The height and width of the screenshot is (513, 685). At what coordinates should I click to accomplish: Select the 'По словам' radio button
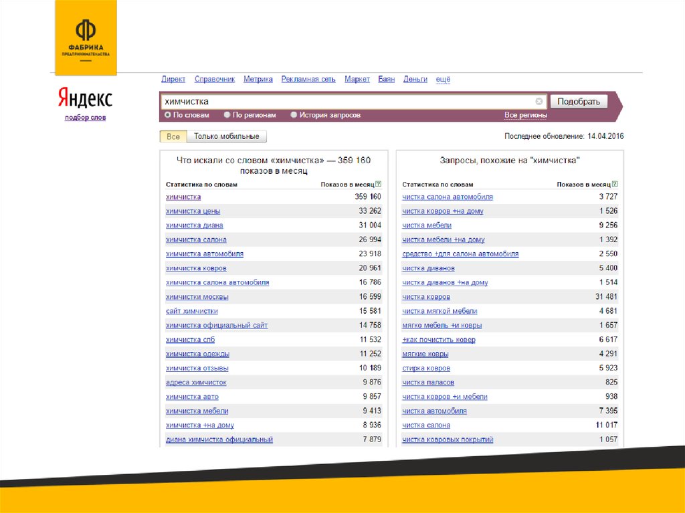click(x=167, y=115)
